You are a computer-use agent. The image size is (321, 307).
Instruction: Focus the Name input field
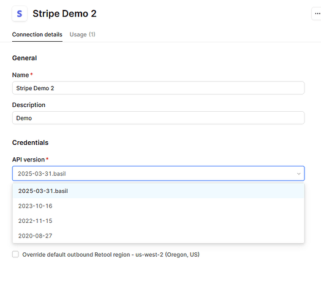tap(158, 88)
